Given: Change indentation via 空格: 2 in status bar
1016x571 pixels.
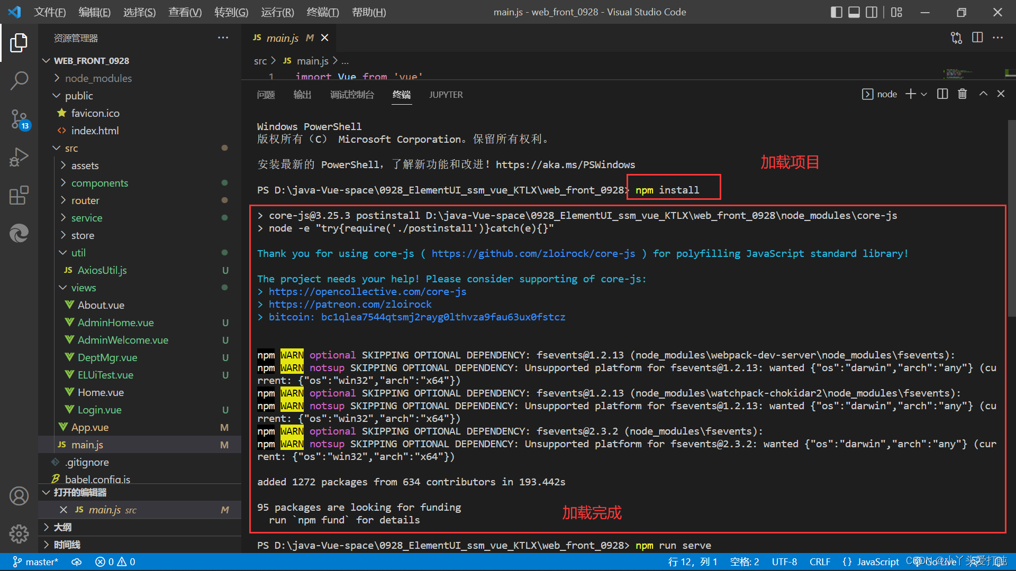Looking at the screenshot, I should [745, 562].
